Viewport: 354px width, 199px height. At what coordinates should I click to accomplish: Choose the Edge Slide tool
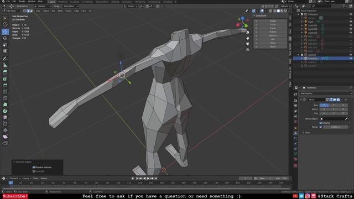tap(5, 124)
